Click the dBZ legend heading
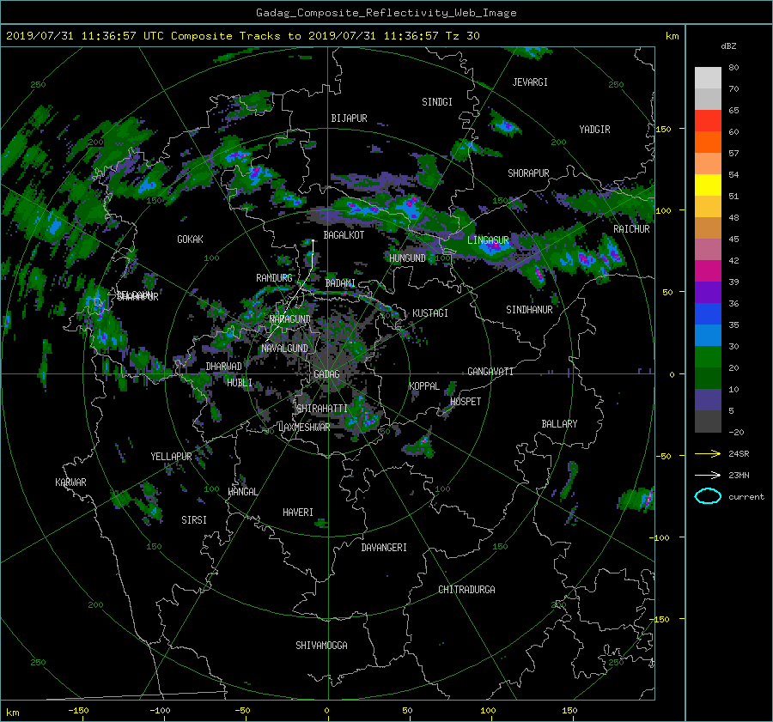 point(728,46)
